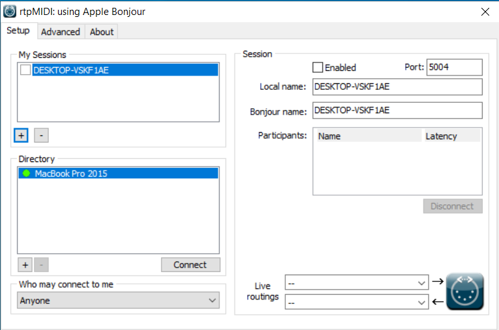499x330 pixels.
Task: Connect to the selected directory entry
Action: pos(190,265)
